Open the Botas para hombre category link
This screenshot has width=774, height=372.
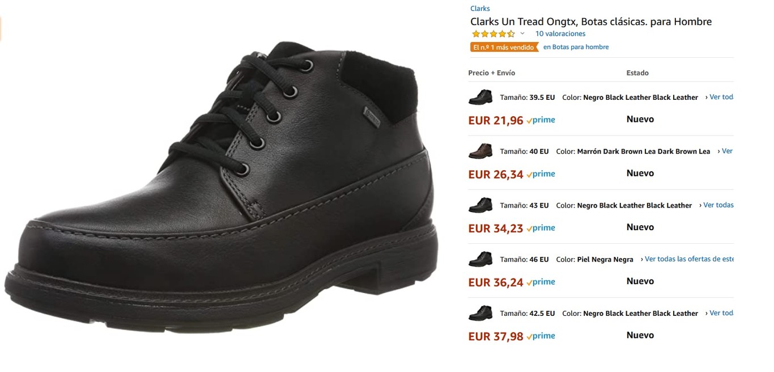pyautogui.click(x=576, y=47)
